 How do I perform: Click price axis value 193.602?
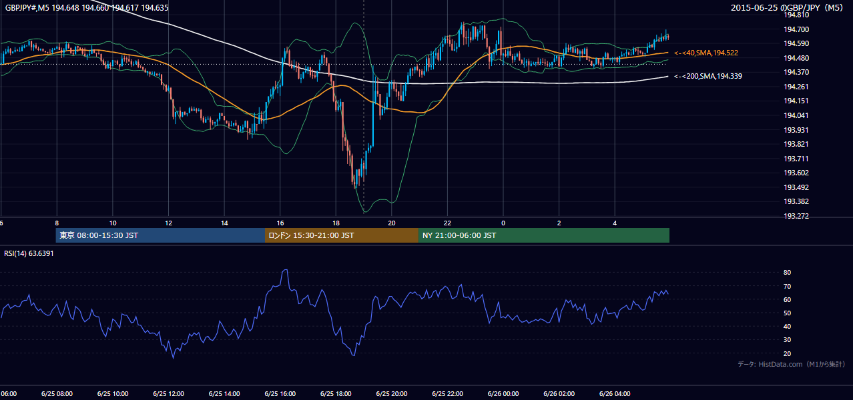tap(796, 173)
